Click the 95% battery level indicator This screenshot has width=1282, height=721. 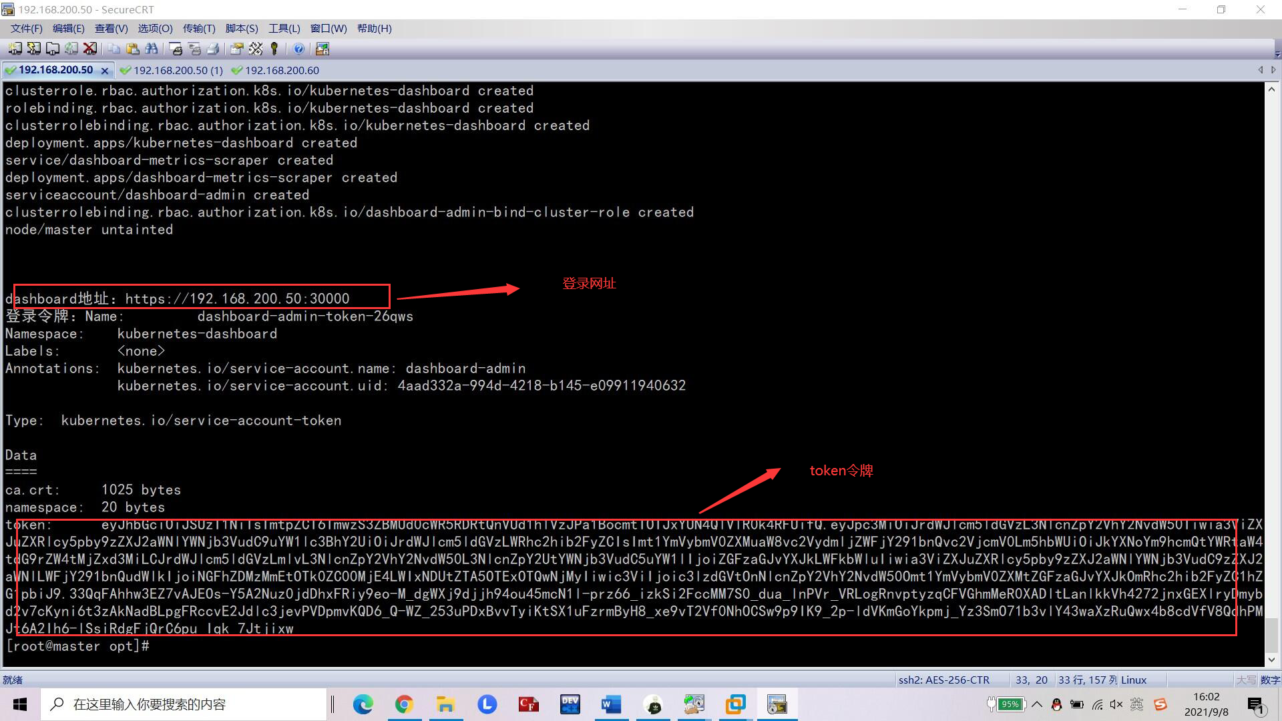pyautogui.click(x=1010, y=704)
